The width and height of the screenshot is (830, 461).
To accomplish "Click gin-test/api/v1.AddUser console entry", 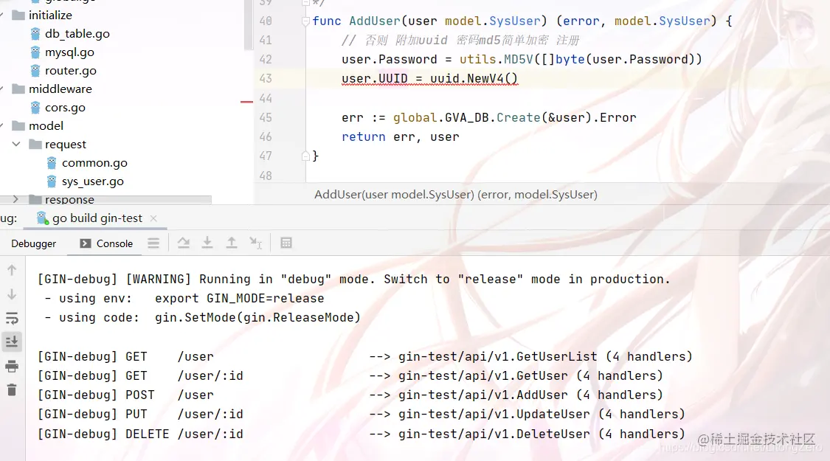I will click(483, 395).
